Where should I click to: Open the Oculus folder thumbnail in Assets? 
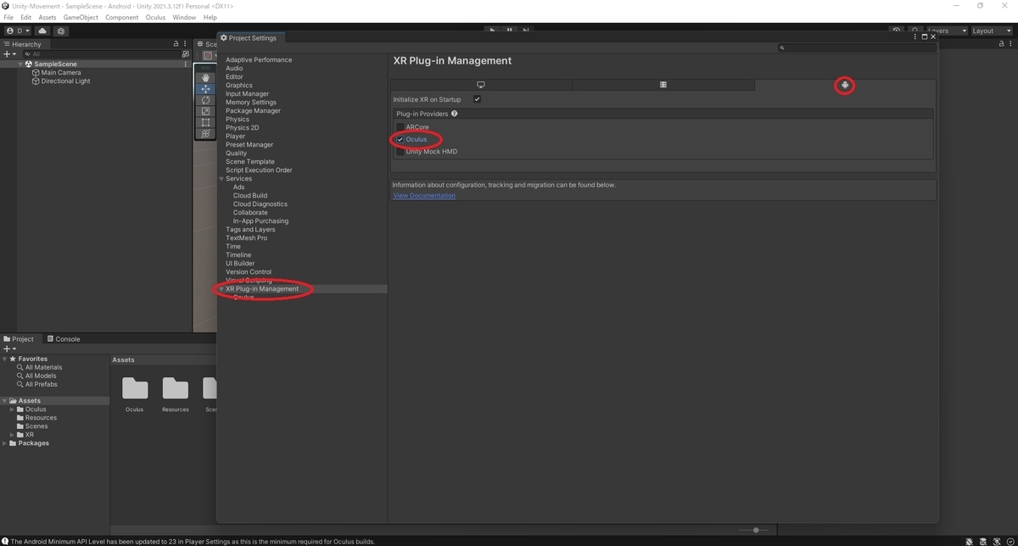click(134, 388)
